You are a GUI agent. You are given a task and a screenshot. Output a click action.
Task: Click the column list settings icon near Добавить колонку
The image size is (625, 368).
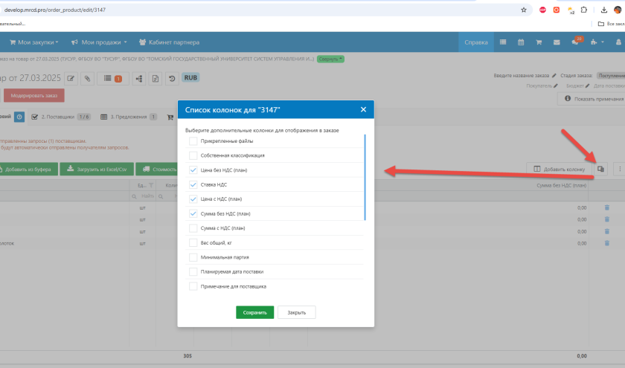(x=600, y=169)
